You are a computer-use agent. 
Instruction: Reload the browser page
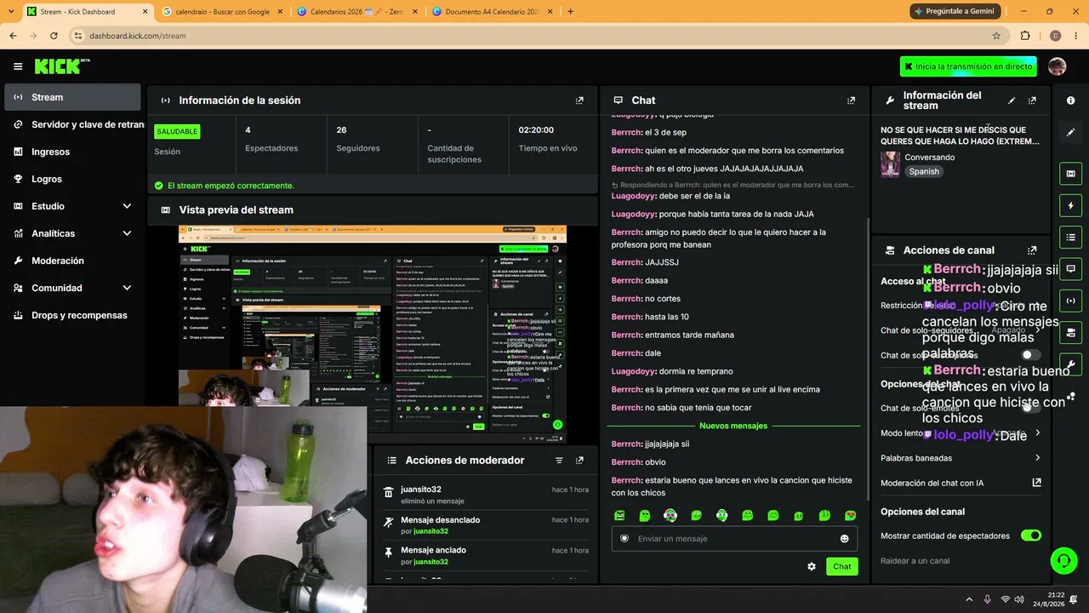[54, 36]
